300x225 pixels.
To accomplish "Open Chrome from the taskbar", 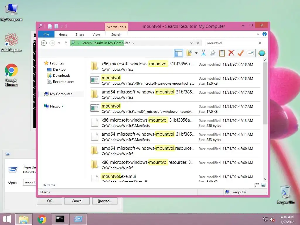I will 42,219.
